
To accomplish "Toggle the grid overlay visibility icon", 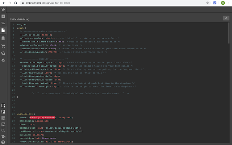I will (3, 124).
